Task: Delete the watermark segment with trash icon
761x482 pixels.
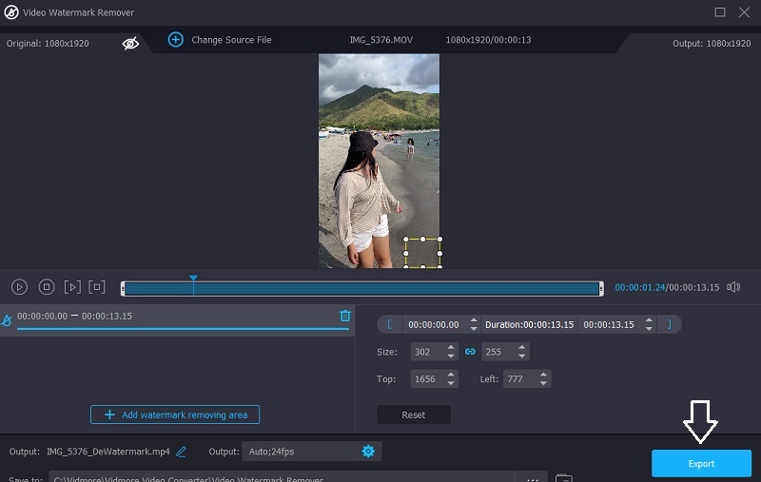Action: coord(345,316)
